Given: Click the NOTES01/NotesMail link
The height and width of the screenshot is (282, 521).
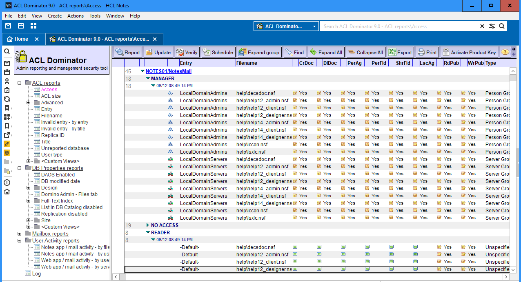Looking at the screenshot, I should pos(169,71).
